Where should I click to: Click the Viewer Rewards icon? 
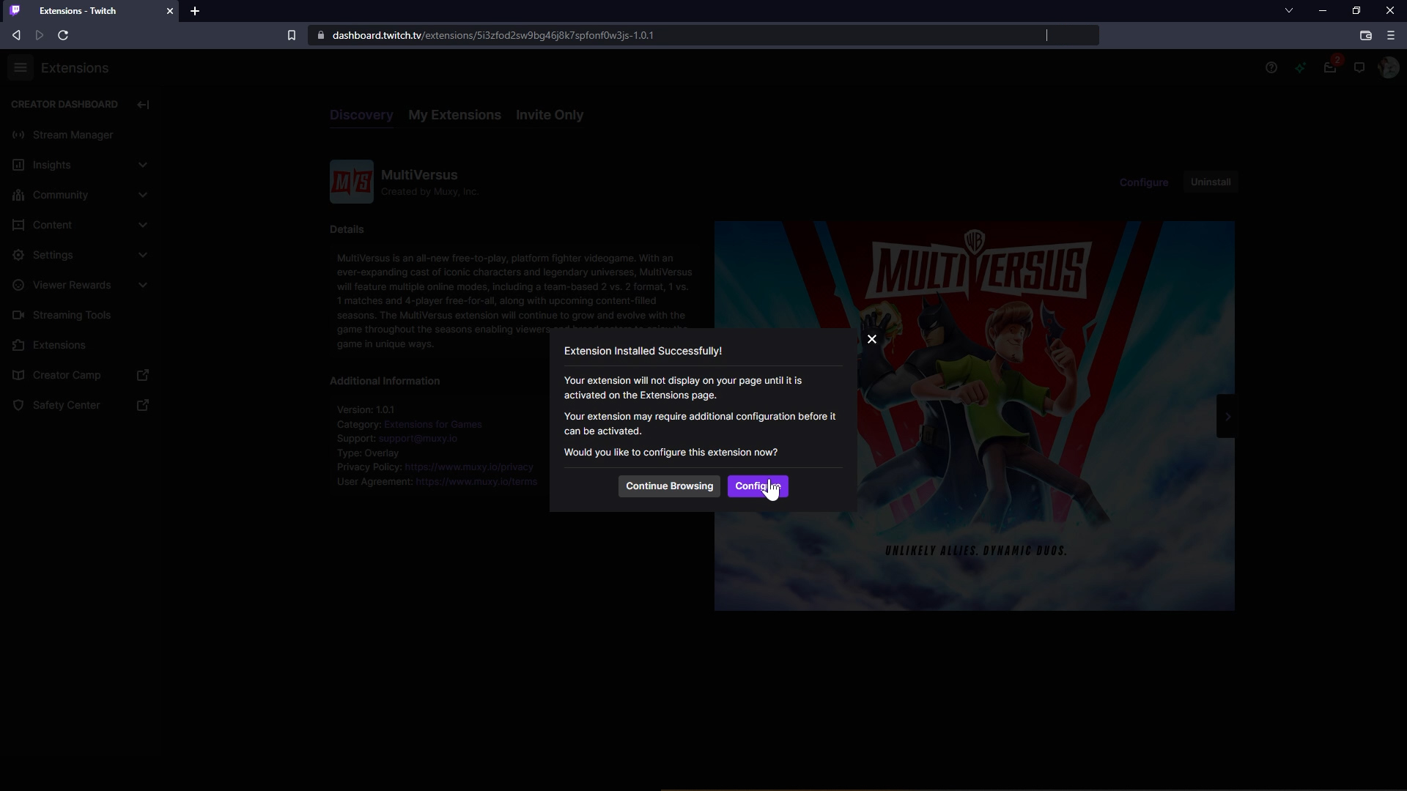pyautogui.click(x=18, y=285)
